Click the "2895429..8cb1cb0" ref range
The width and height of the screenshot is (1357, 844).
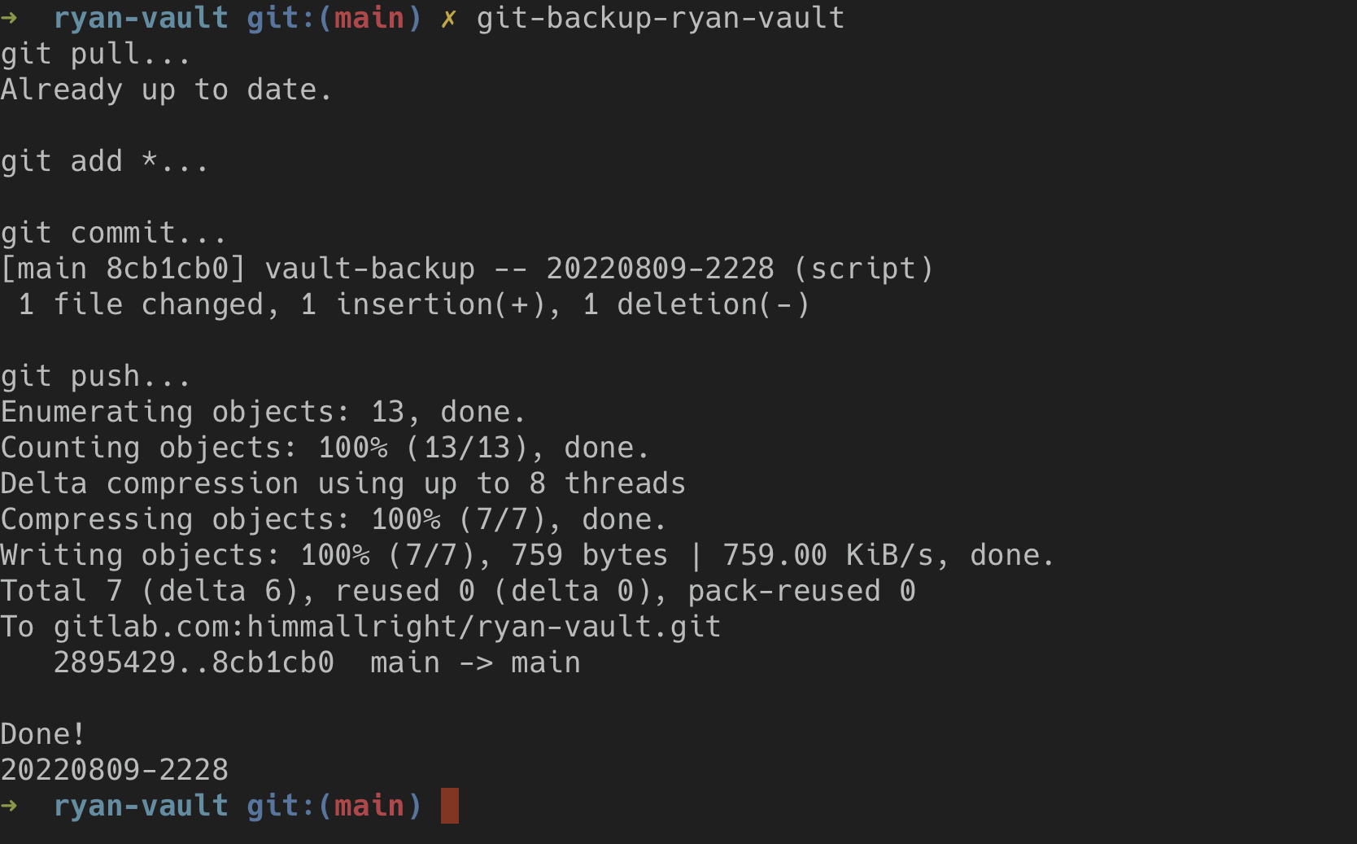click(x=194, y=663)
